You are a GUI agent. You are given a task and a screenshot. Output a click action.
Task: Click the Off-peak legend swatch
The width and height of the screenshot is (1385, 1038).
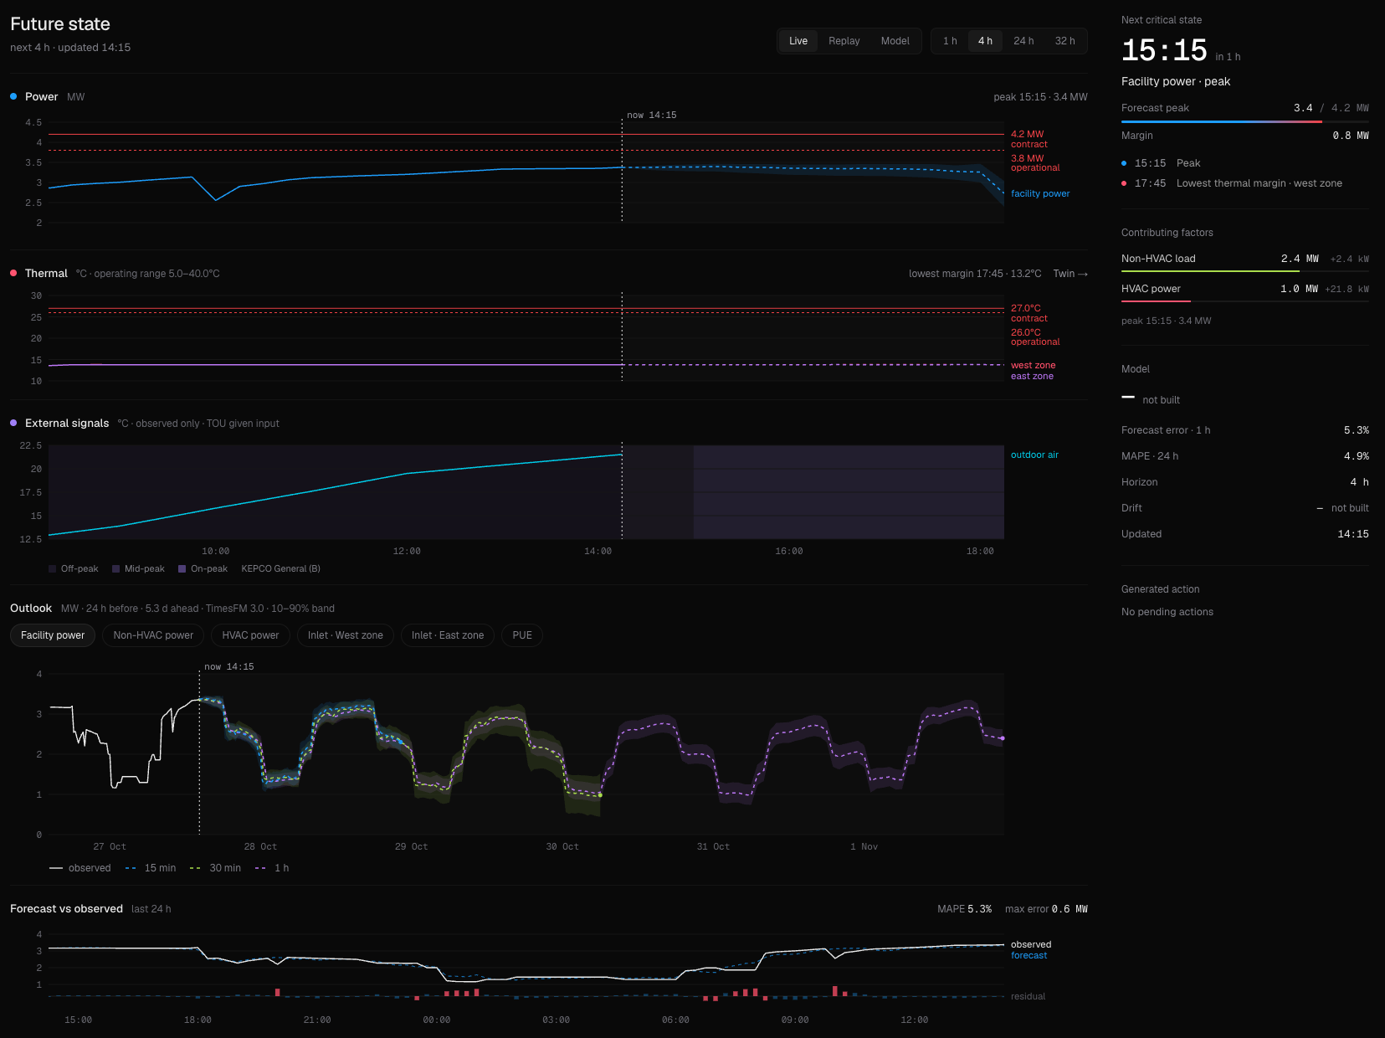(53, 569)
